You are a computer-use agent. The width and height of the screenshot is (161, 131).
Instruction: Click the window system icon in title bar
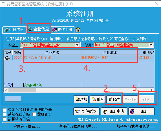pyautogui.click(x=3, y=4)
